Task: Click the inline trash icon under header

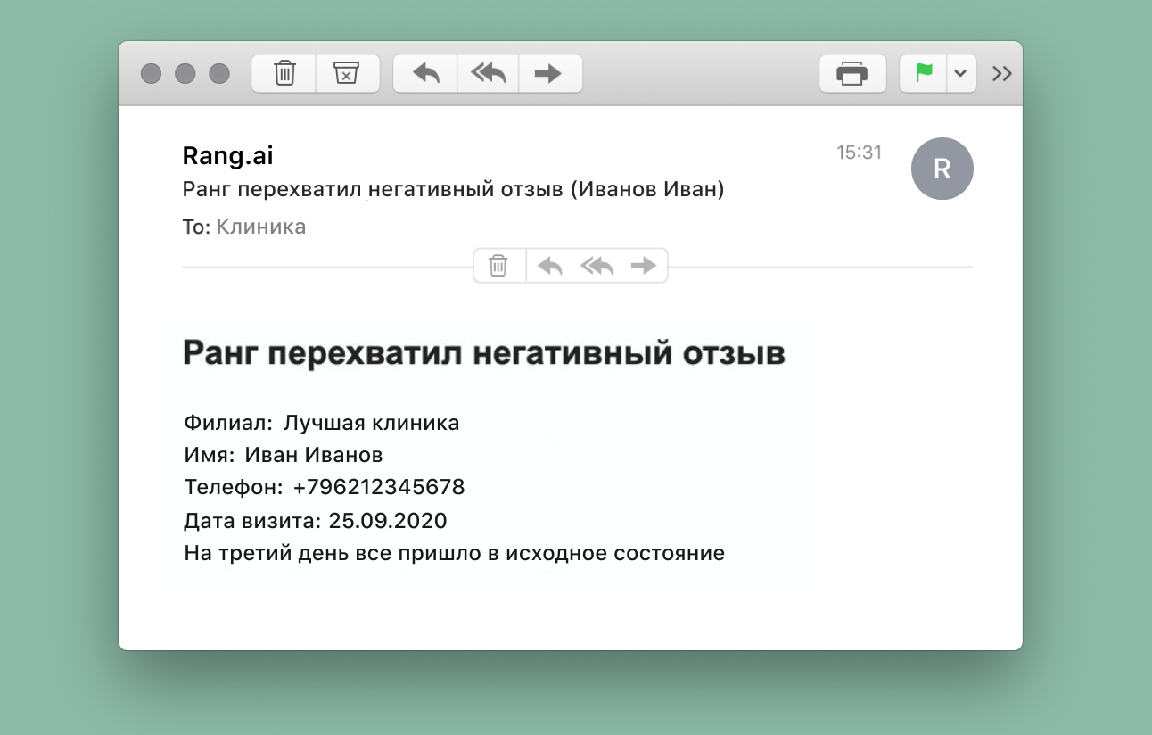Action: [498, 266]
